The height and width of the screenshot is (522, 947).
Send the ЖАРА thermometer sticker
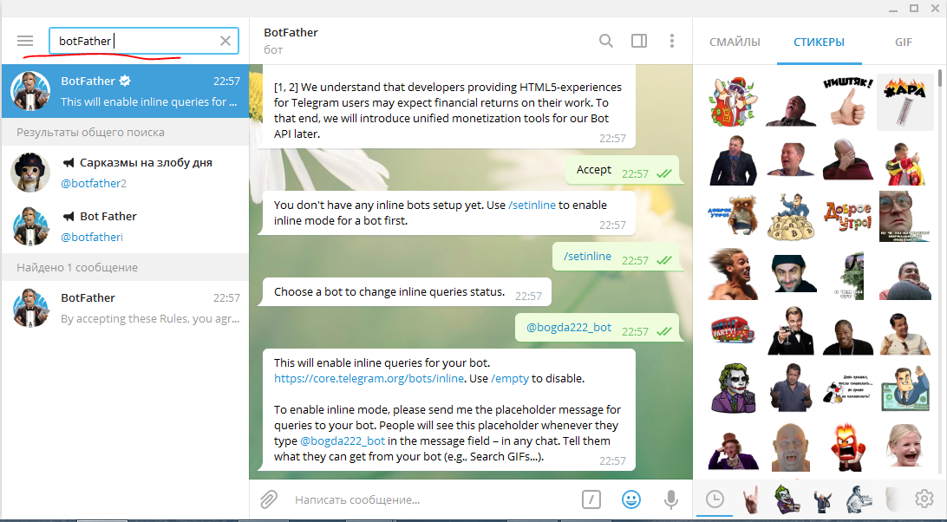tap(905, 102)
